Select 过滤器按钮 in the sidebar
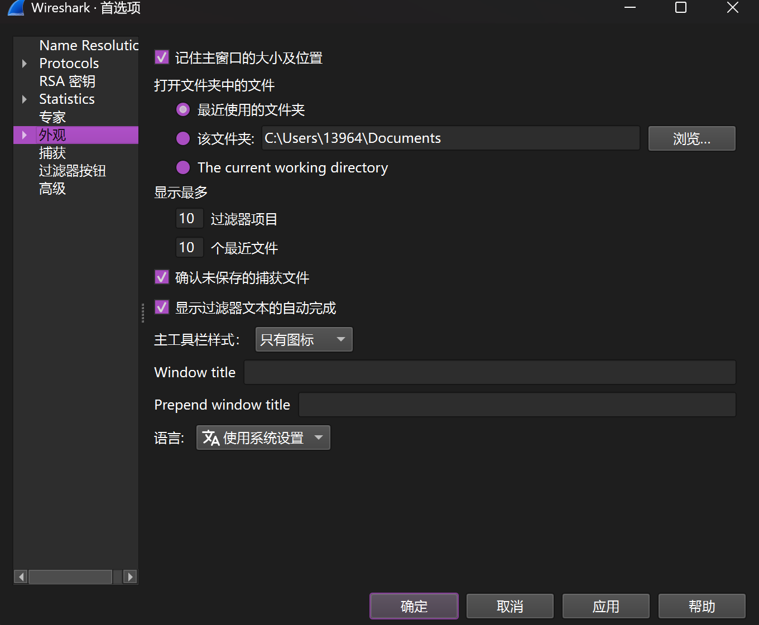 point(73,171)
